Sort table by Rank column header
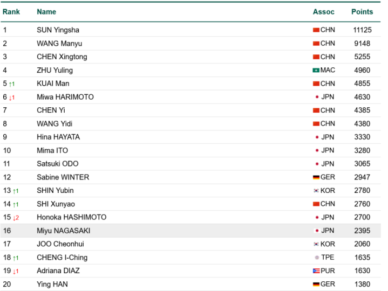388x291 pixels. click(x=11, y=12)
